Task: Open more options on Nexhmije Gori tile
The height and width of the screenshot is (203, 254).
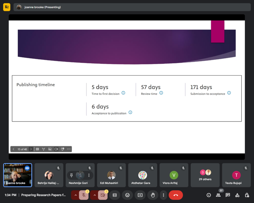Action: [x=89, y=175]
